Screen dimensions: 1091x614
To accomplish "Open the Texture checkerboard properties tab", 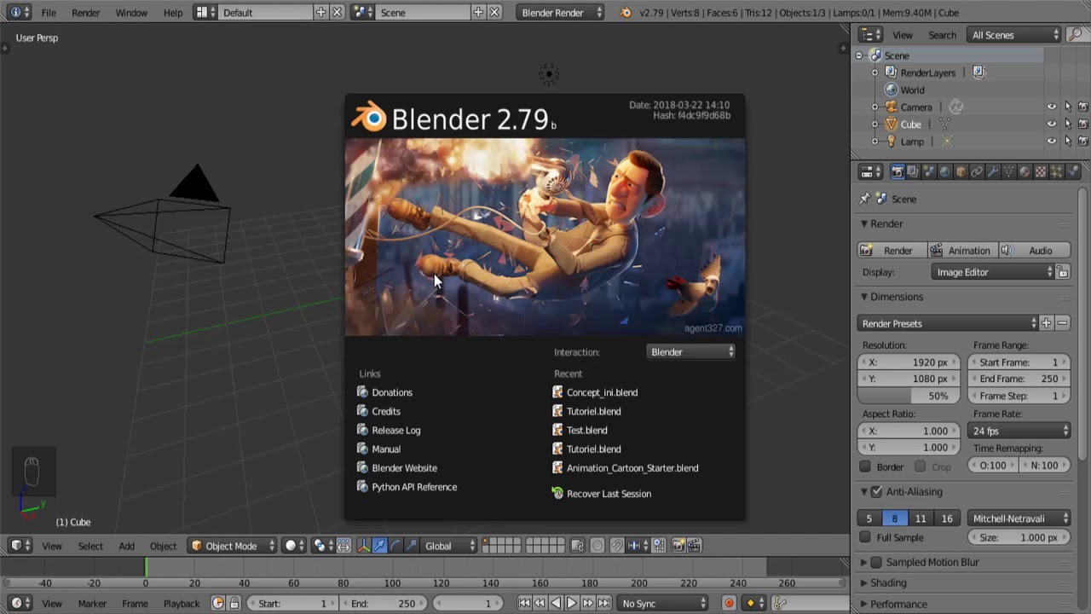I will click(x=1041, y=171).
